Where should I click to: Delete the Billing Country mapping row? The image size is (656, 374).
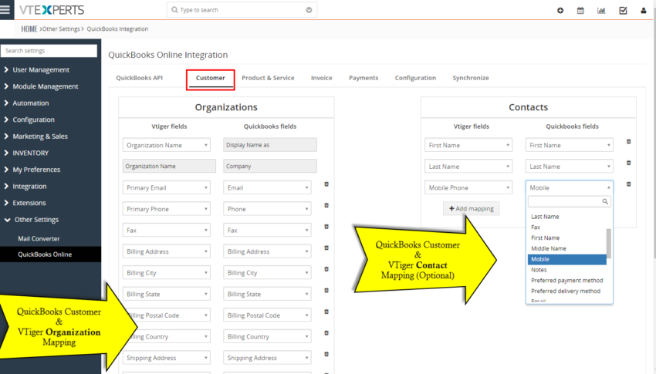326,333
